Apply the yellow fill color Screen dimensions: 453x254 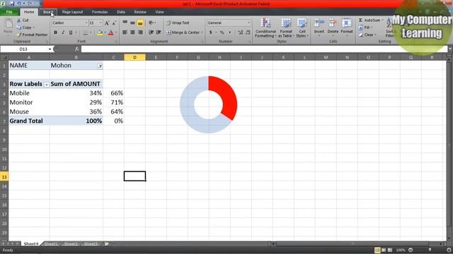[x=100, y=33]
